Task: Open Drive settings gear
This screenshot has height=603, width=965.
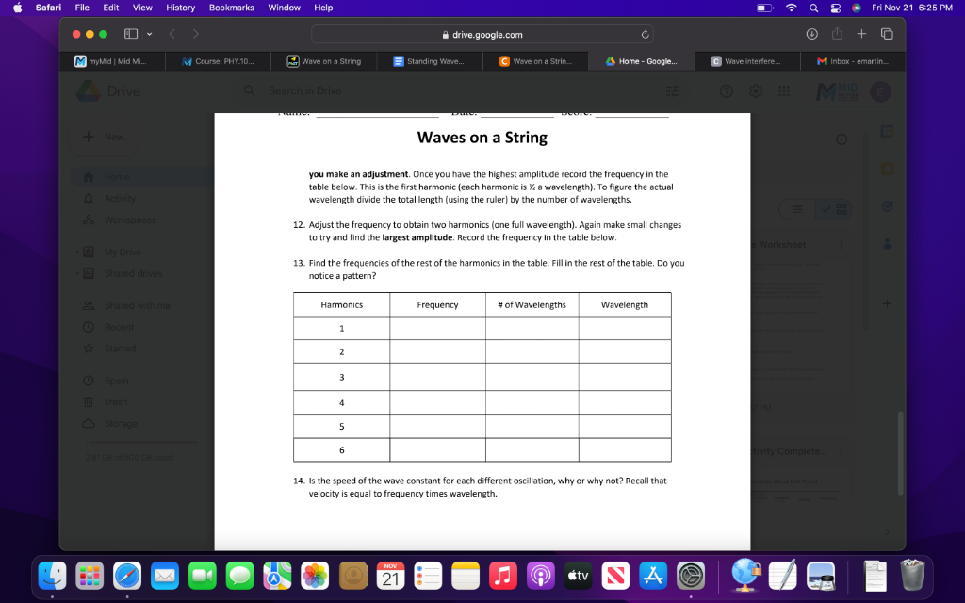Action: pyautogui.click(x=755, y=91)
